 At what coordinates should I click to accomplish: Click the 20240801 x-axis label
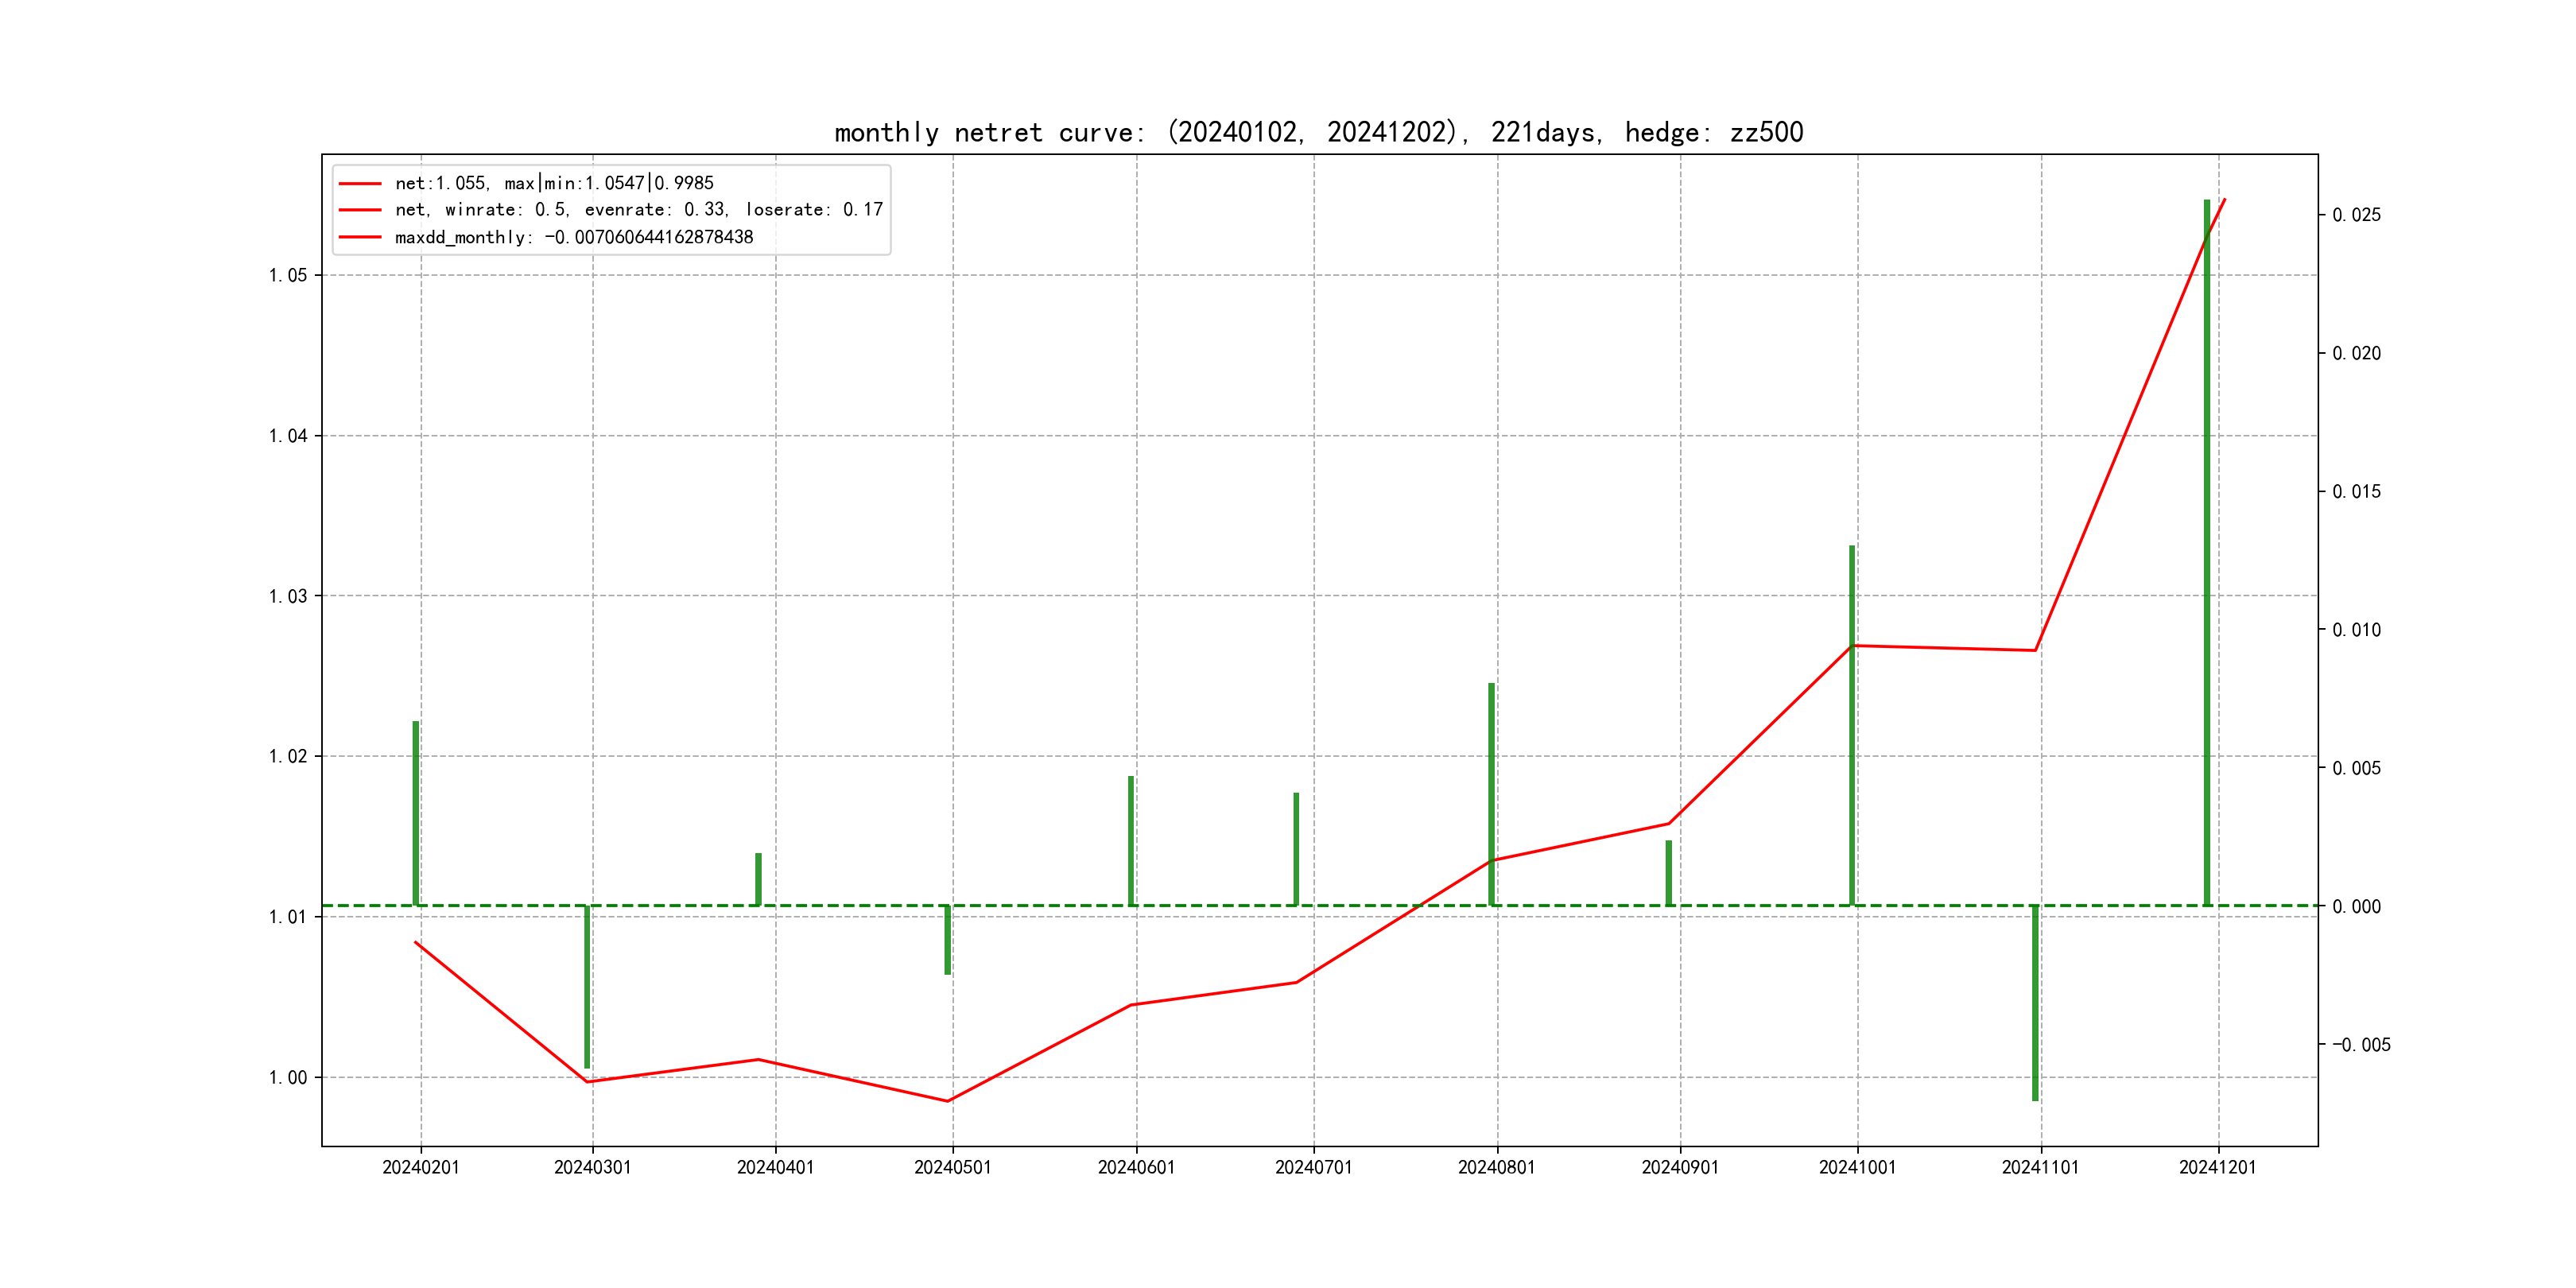[1496, 1167]
